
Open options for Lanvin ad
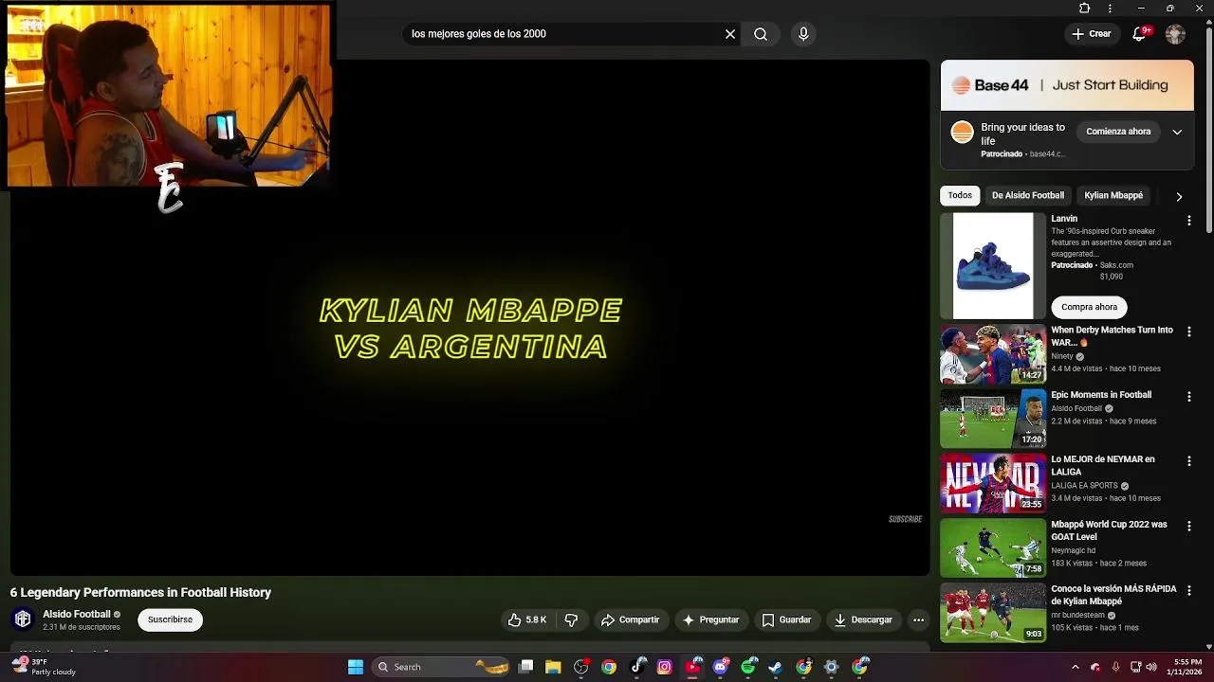[1188, 220]
